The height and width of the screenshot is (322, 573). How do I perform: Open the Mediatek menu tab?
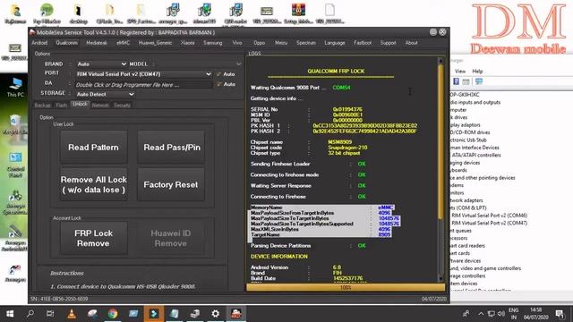[x=97, y=43]
